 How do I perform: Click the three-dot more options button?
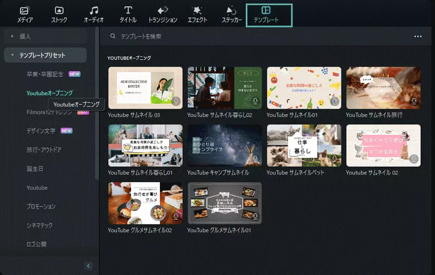pos(418,36)
